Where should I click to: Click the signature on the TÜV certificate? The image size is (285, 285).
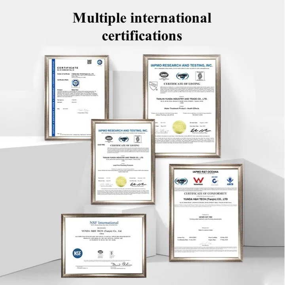coord(84,110)
